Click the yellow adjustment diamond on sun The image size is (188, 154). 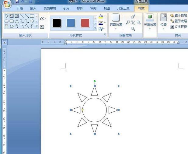tap(82, 110)
